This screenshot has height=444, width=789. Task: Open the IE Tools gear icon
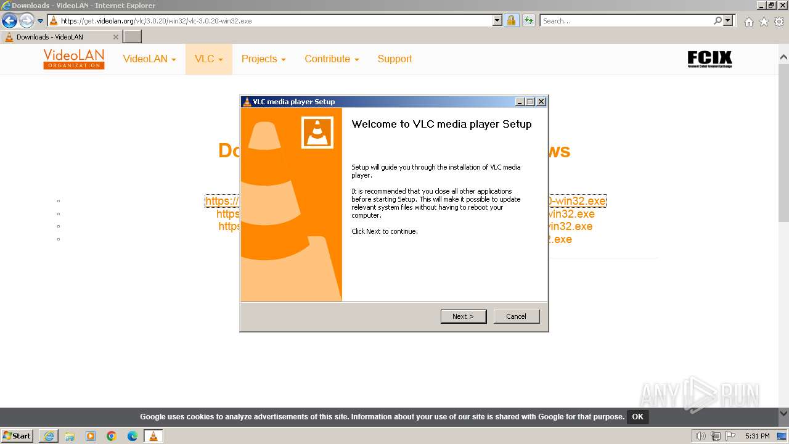[x=779, y=22]
